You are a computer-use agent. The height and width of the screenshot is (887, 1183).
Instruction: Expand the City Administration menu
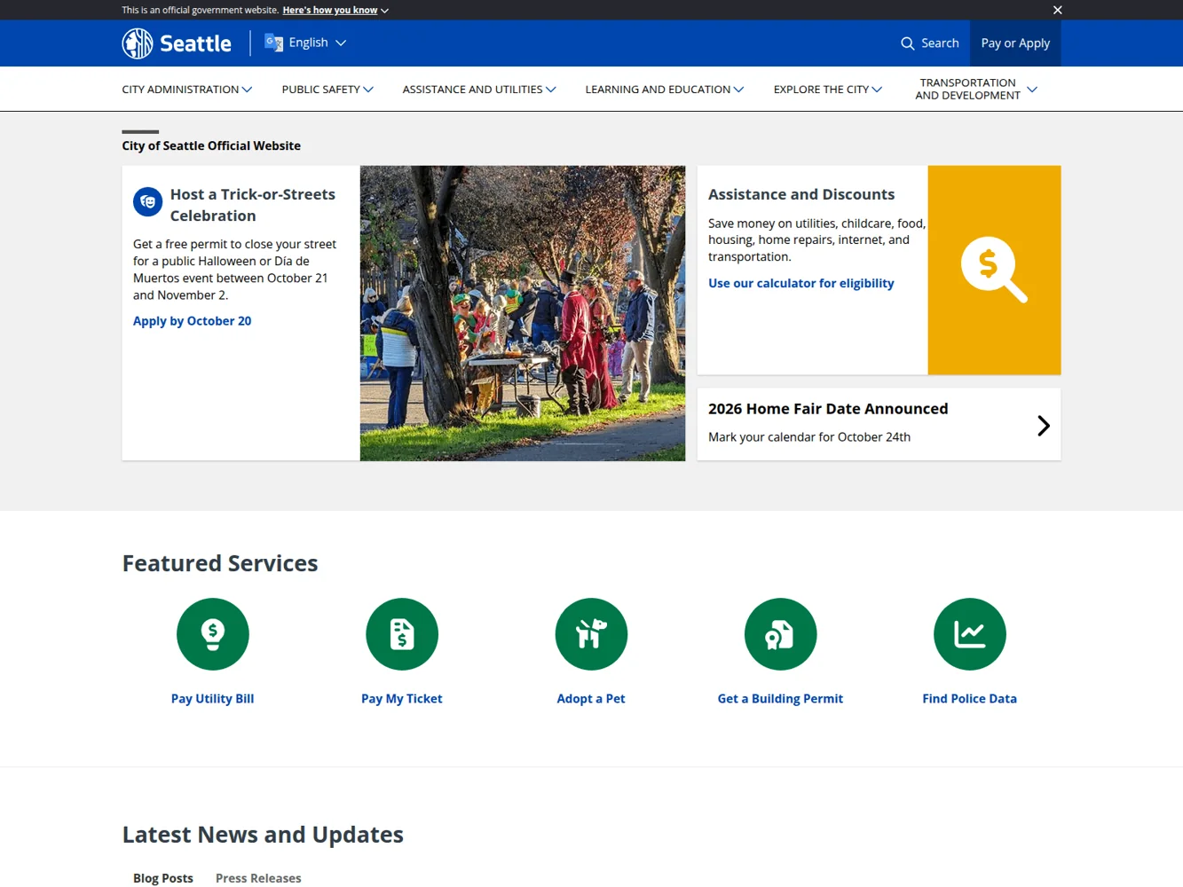coord(187,90)
